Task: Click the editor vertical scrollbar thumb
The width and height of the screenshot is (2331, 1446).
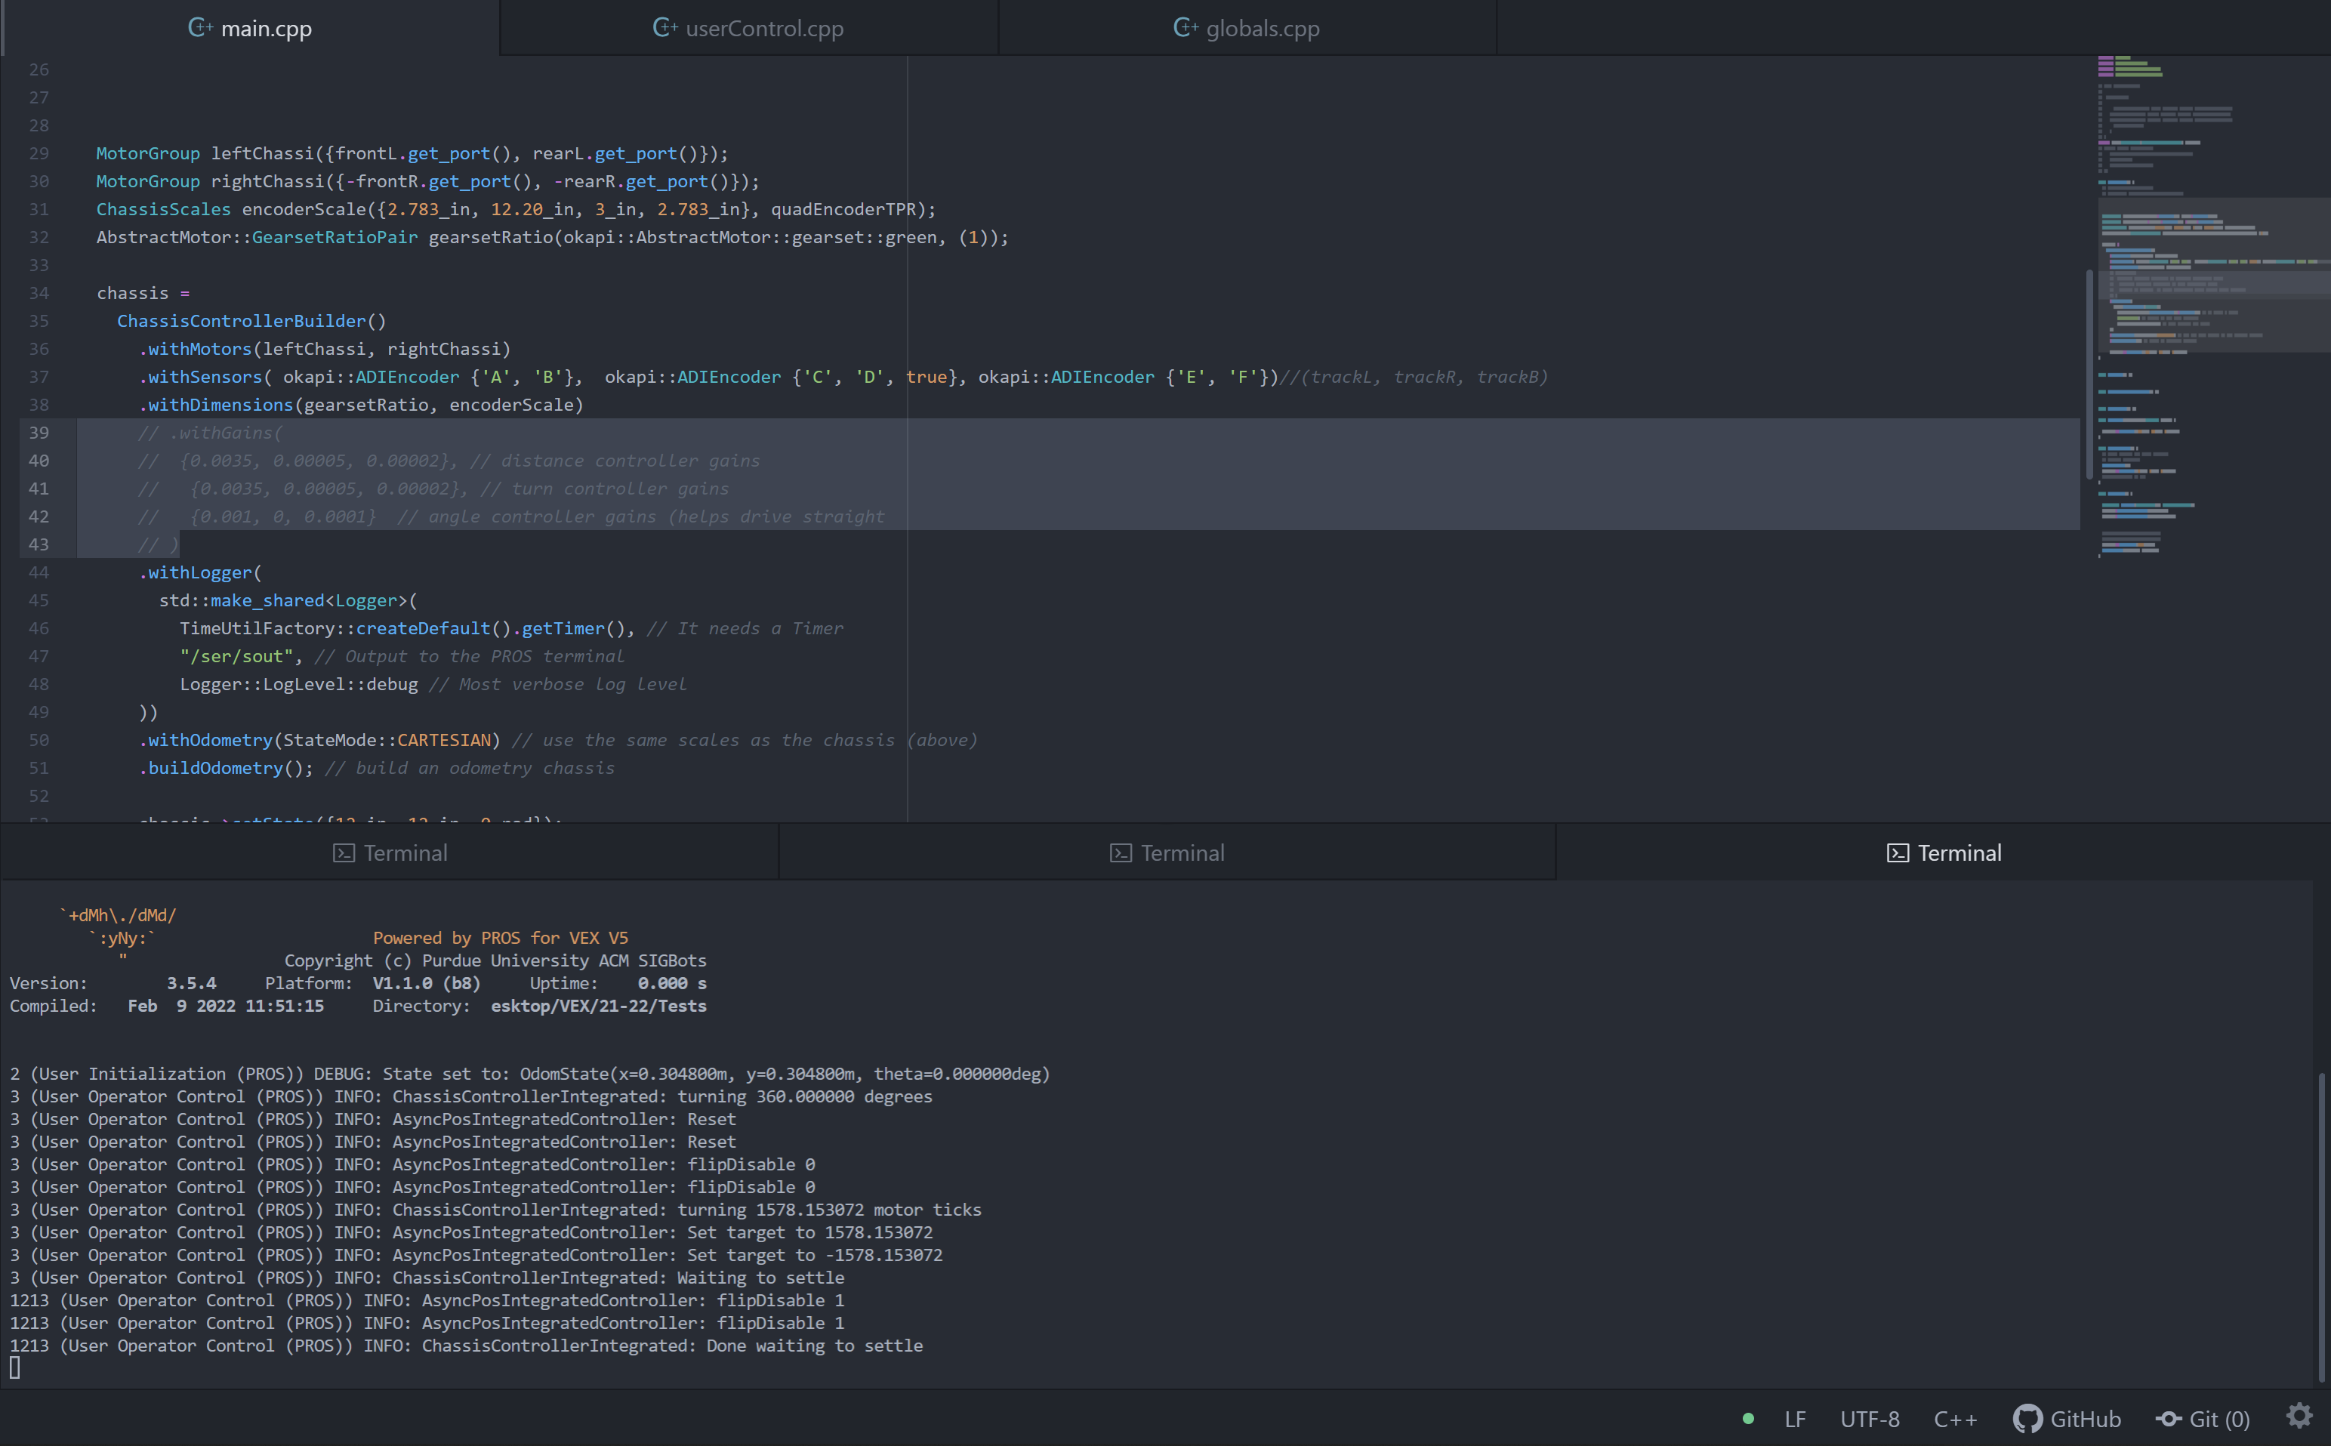Action: 2089,375
